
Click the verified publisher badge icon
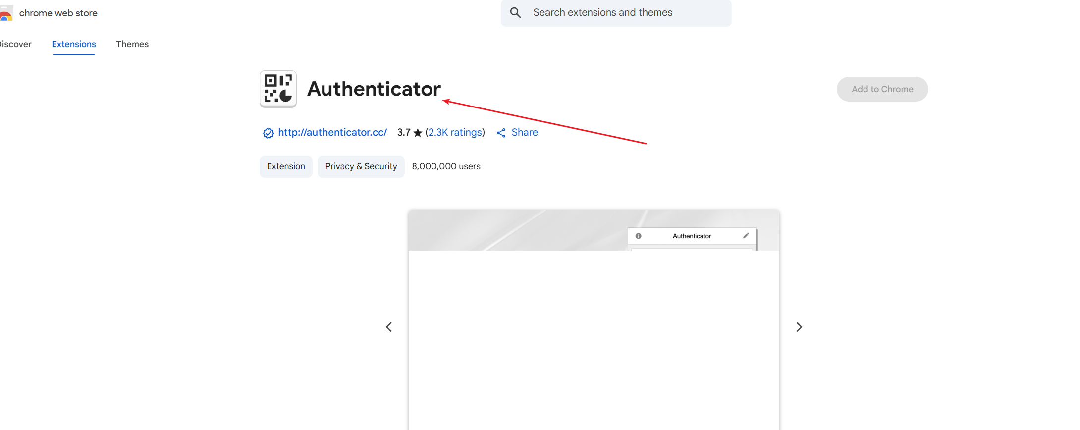coord(268,133)
